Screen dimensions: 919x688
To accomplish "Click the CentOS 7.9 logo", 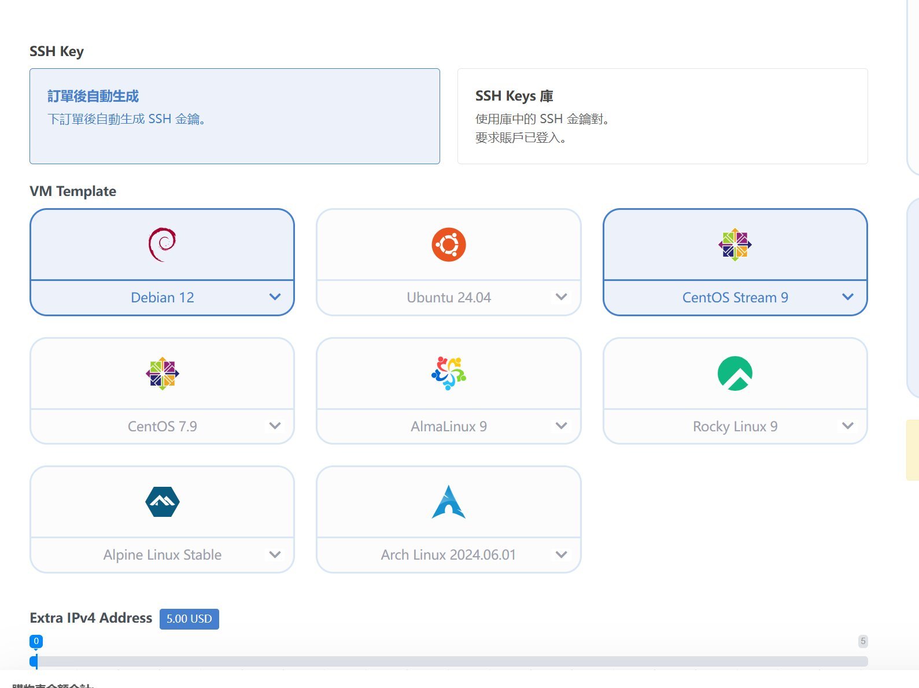I will 162,373.
